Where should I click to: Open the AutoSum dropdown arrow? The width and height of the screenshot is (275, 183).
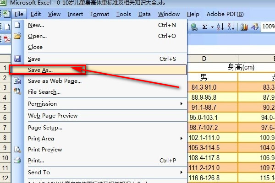pos(212,27)
